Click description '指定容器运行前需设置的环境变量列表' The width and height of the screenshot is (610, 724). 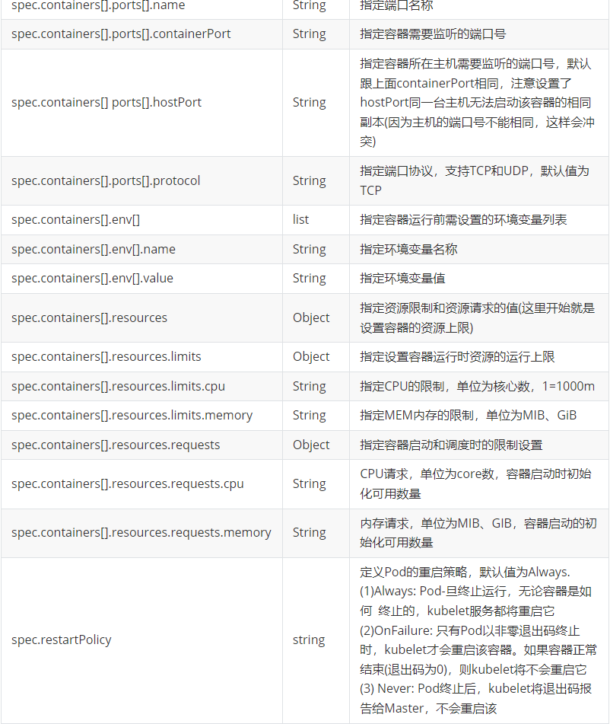(463, 220)
